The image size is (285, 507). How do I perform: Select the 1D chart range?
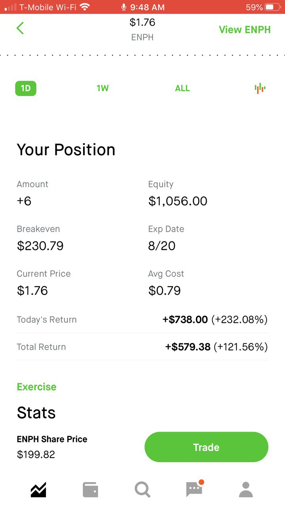coord(26,88)
